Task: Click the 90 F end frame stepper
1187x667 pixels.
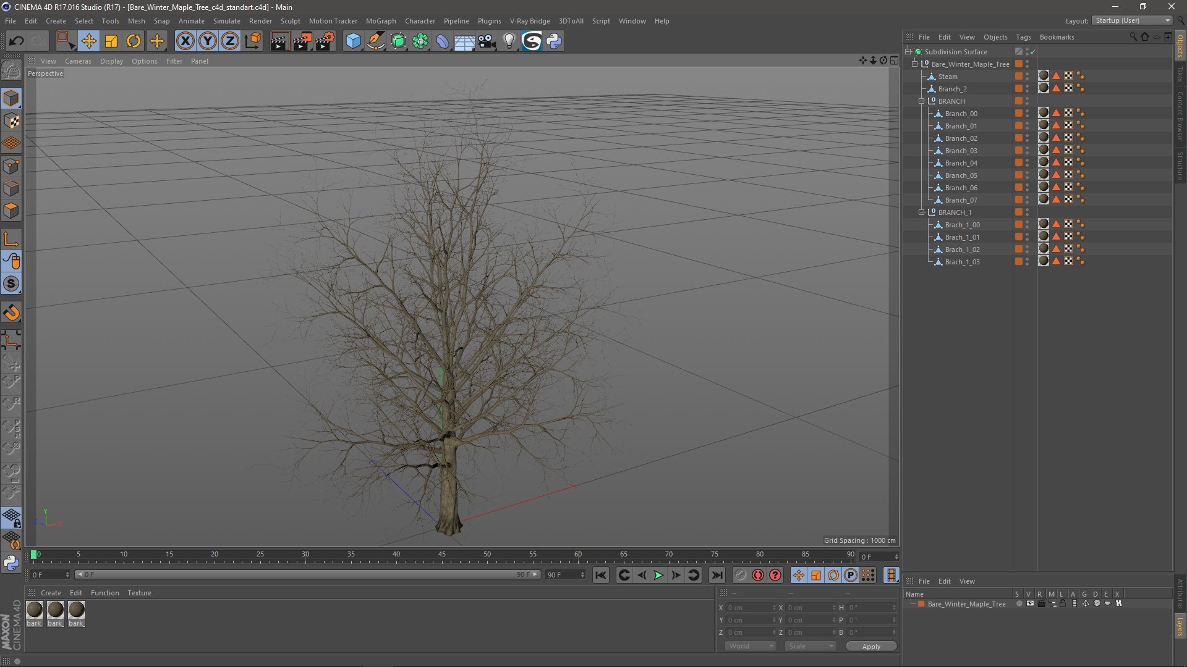Action: click(582, 575)
